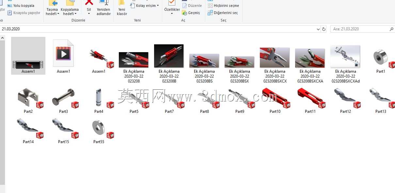Click the search magnifier icon

tap(391, 29)
